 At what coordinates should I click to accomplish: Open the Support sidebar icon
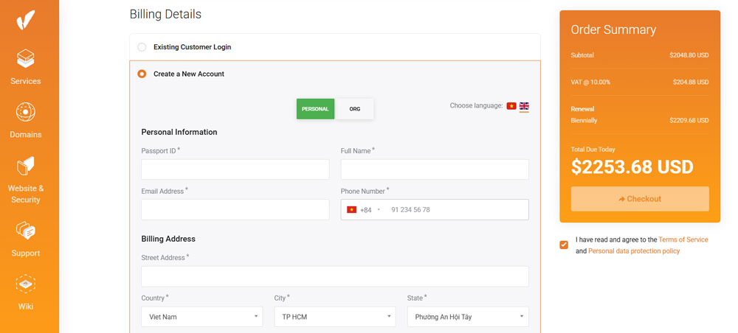point(25,231)
